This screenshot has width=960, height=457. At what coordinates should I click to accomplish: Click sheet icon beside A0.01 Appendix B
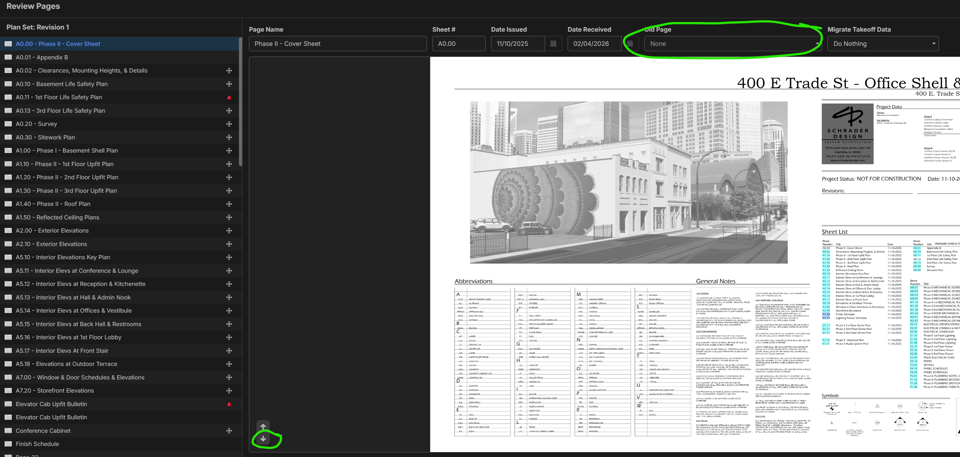[x=8, y=57]
